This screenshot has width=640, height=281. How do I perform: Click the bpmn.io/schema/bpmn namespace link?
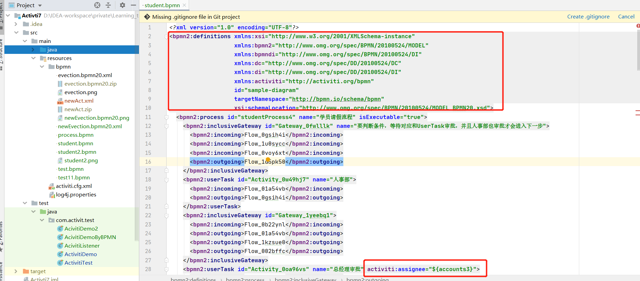click(x=336, y=99)
